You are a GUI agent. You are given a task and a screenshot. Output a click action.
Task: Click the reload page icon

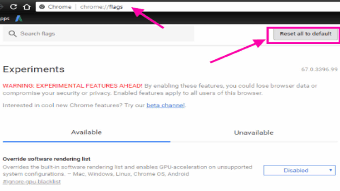point(13,7)
